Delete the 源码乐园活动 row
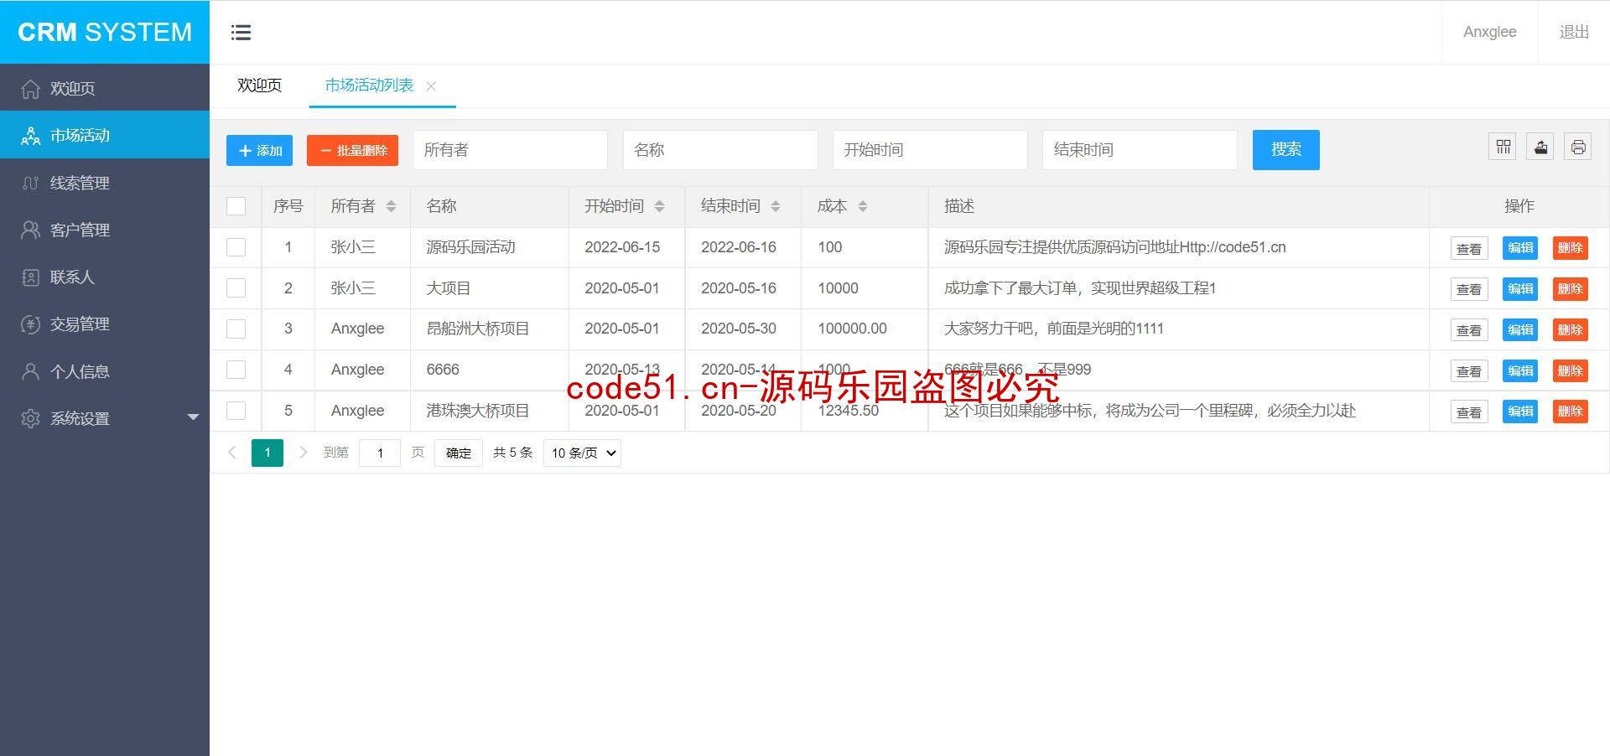 tap(1570, 248)
